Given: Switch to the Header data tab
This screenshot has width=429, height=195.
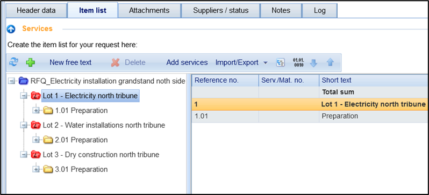Looking at the screenshot, I should click(36, 11).
